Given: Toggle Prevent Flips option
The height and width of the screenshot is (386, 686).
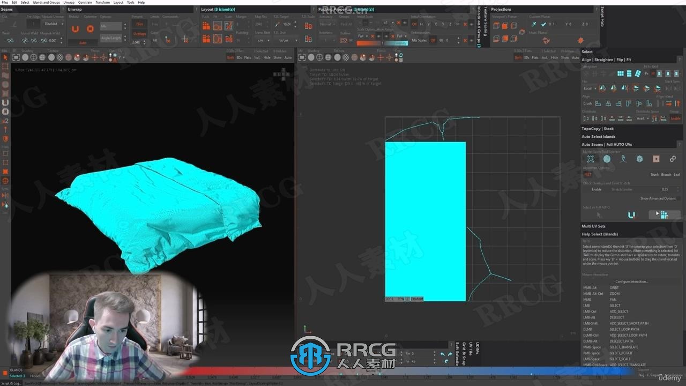Looking at the screenshot, I should tap(139, 24).
